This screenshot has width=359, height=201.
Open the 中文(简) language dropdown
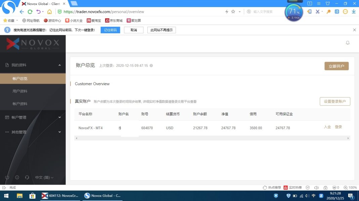click(x=44, y=178)
